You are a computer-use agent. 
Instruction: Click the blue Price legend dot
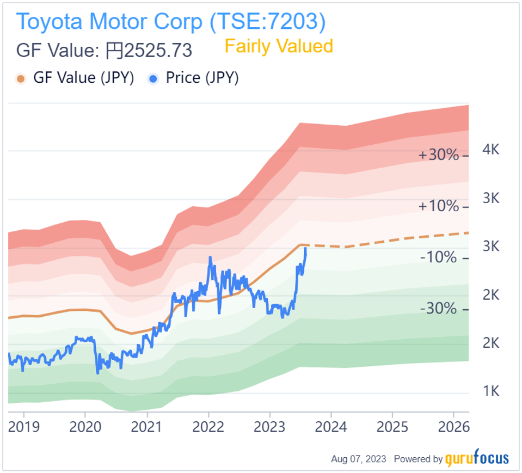pos(153,78)
